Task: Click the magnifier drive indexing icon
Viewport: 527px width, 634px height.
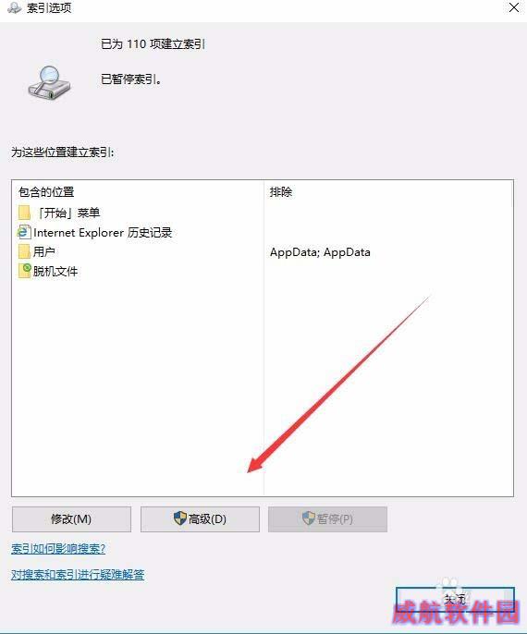Action: pyautogui.click(x=49, y=83)
